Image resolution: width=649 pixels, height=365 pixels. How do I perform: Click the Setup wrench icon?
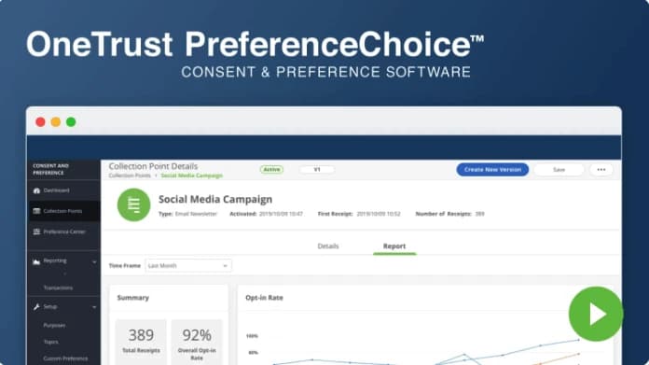pyautogui.click(x=36, y=307)
